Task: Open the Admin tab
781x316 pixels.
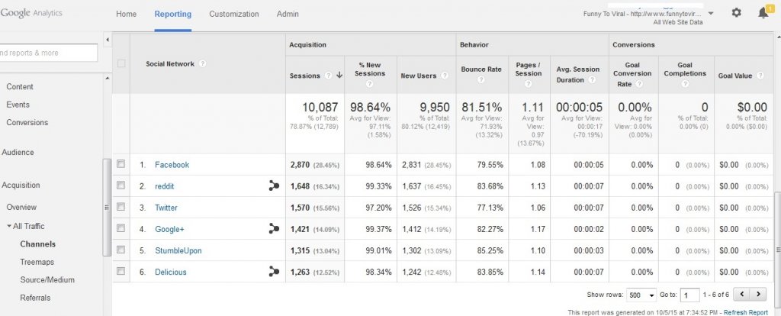Action: 288,14
